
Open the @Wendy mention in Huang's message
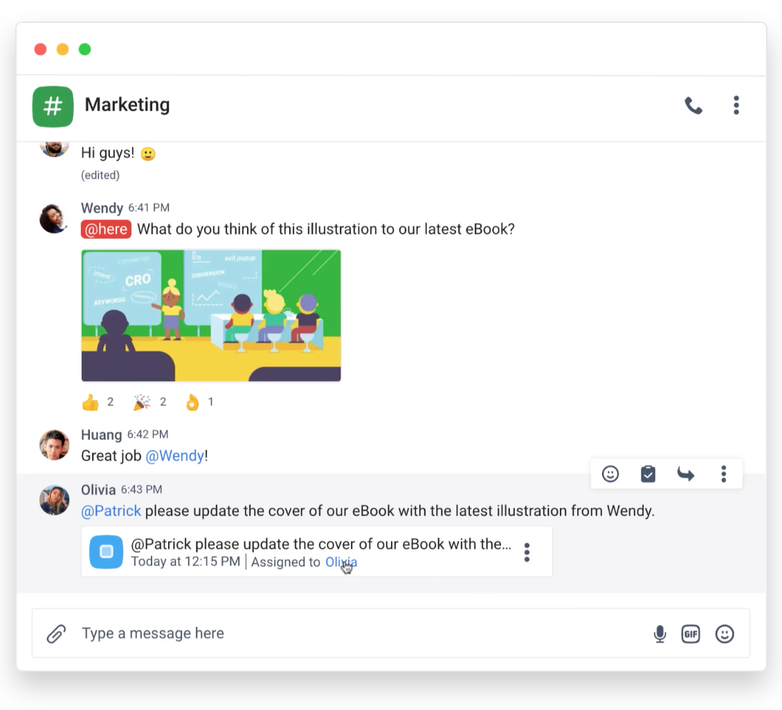click(x=174, y=456)
